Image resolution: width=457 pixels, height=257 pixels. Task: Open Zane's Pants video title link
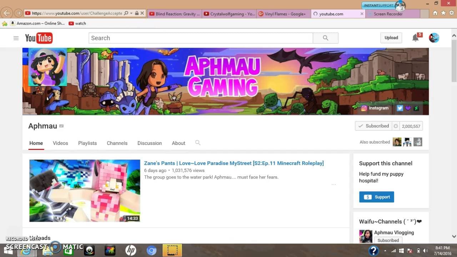pos(234,163)
